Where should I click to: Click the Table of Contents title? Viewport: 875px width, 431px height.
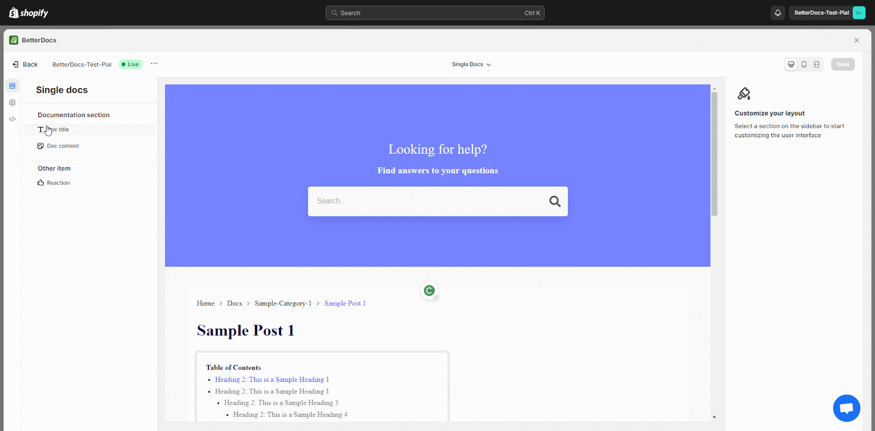click(x=234, y=368)
